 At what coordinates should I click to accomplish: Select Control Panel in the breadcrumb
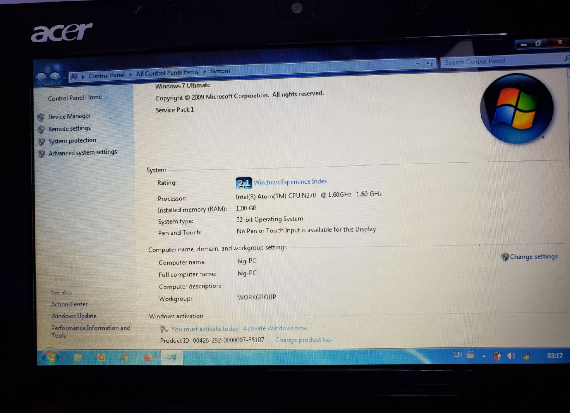coord(106,76)
